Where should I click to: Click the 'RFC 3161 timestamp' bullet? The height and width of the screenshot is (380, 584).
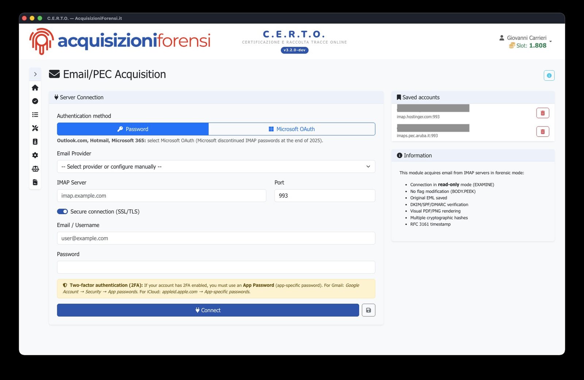(430, 224)
